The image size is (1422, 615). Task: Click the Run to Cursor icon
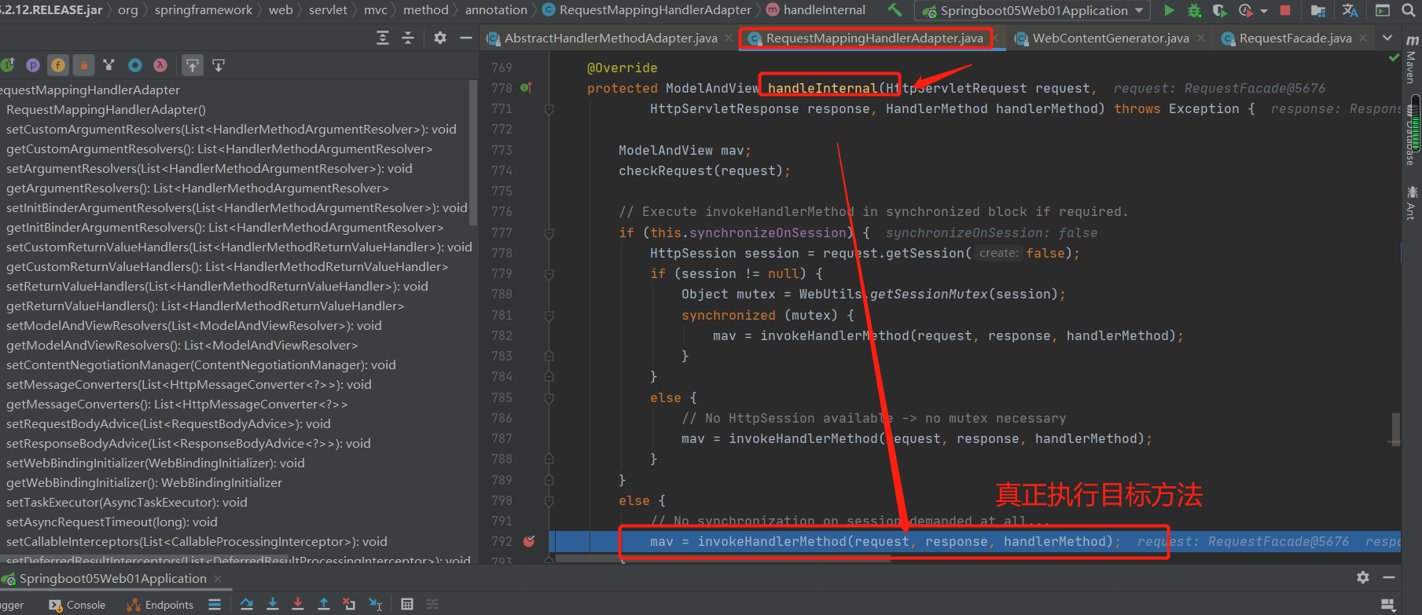376,604
